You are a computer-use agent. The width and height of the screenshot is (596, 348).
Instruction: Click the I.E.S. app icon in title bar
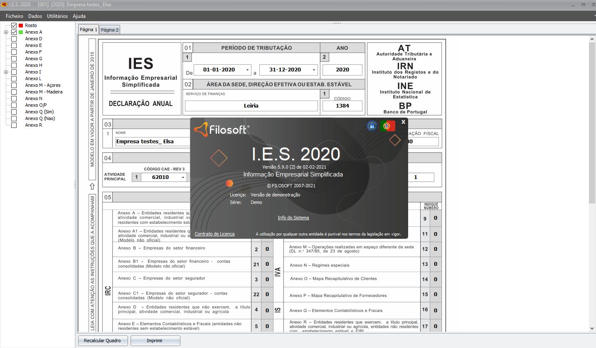[x=4, y=5]
